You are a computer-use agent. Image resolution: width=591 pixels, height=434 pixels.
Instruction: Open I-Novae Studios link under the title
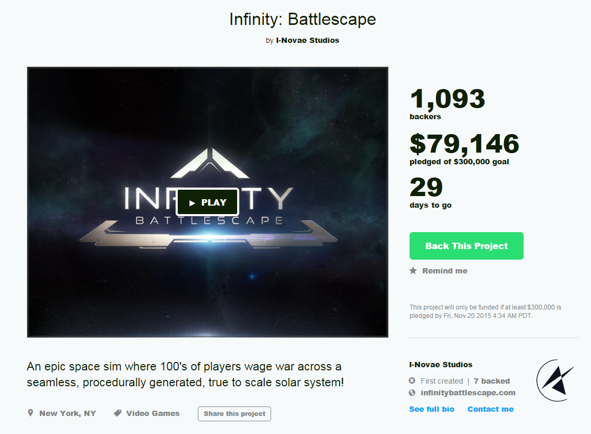308,40
